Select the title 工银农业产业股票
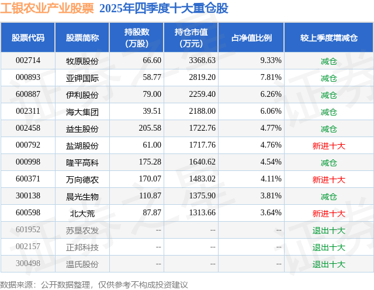 pos(47,8)
